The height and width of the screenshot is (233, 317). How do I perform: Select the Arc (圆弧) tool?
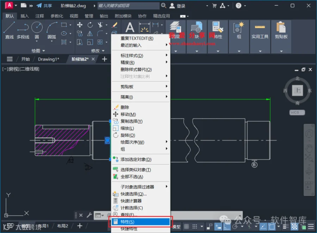52,30
